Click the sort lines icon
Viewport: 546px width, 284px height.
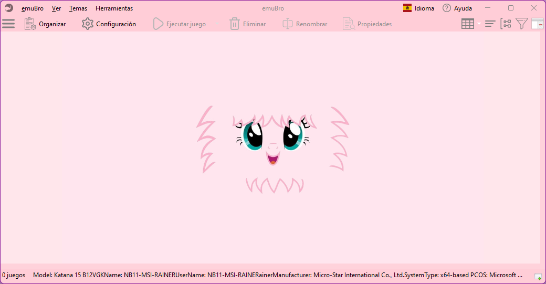tap(490, 24)
